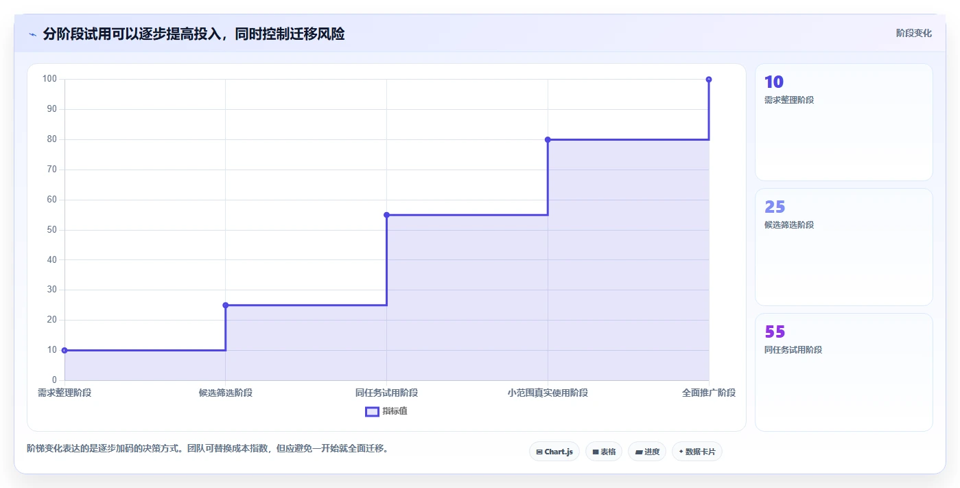The width and height of the screenshot is (960, 488).
Task: Click the 小范围真实使用阶段 x-axis label
Action: (x=548, y=393)
